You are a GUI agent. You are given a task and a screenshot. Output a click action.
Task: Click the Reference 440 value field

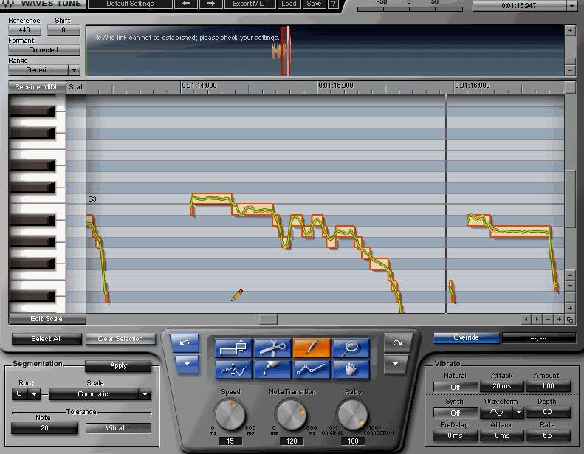click(x=24, y=30)
